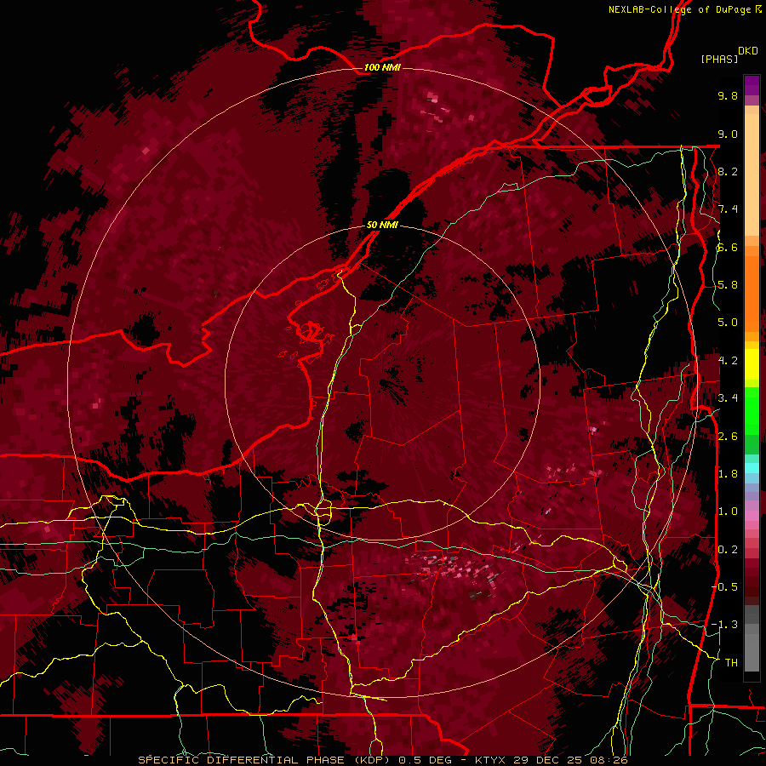The width and height of the screenshot is (766, 766).
Task: Click the TH label on color scale
Action: [731, 663]
